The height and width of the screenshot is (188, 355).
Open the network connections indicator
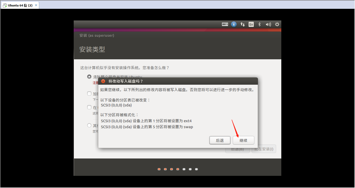click(243, 24)
